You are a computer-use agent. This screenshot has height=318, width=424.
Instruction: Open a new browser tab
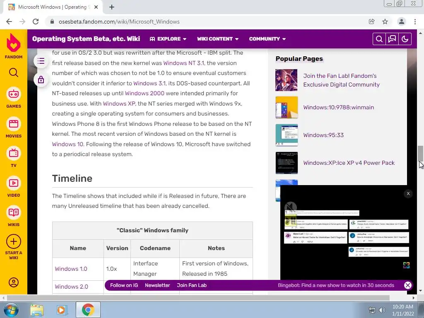(112, 7)
